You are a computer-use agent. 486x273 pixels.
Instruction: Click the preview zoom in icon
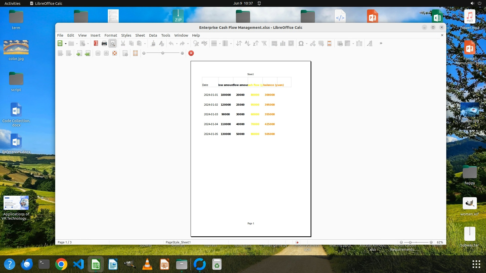pyautogui.click(x=106, y=53)
